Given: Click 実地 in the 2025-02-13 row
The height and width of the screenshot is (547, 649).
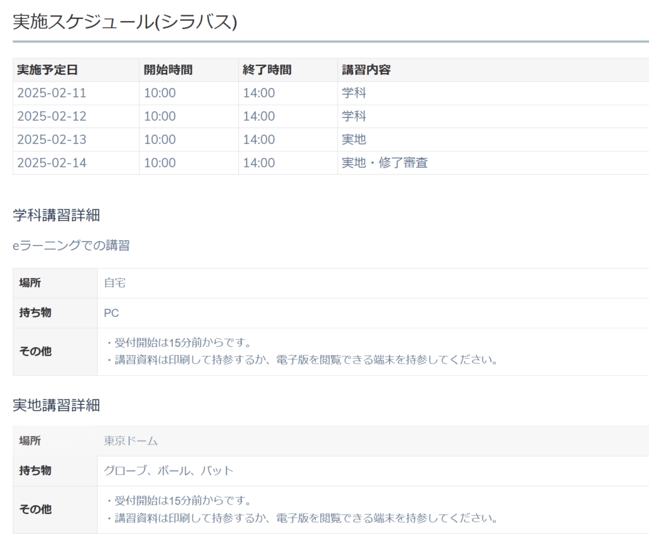Looking at the screenshot, I should 354,139.
